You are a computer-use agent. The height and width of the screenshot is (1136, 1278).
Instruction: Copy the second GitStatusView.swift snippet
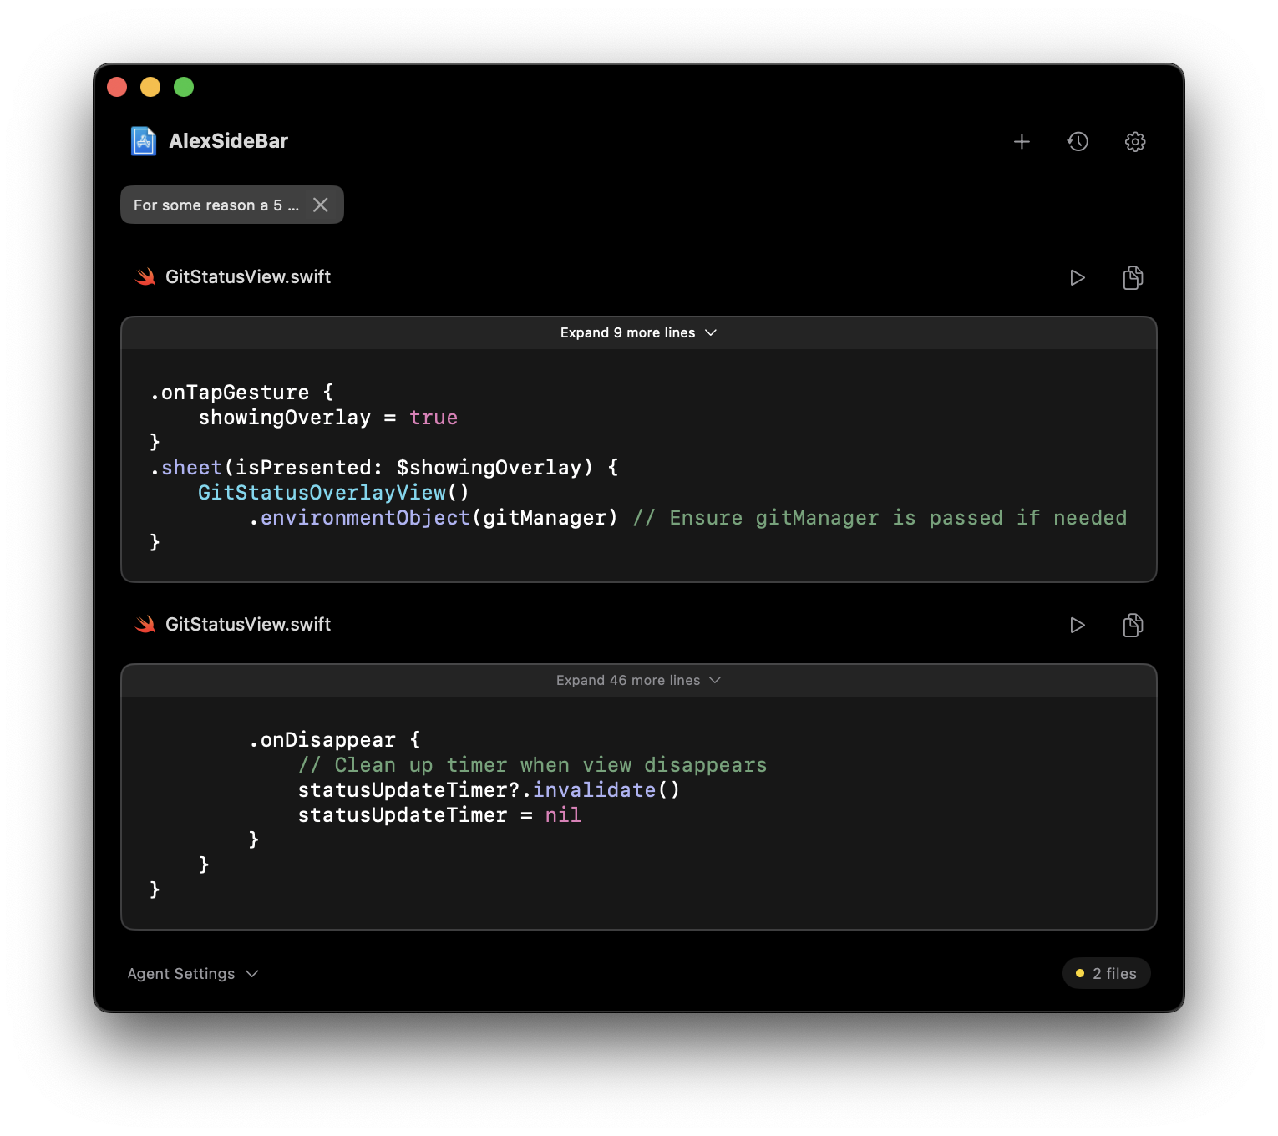point(1133,625)
